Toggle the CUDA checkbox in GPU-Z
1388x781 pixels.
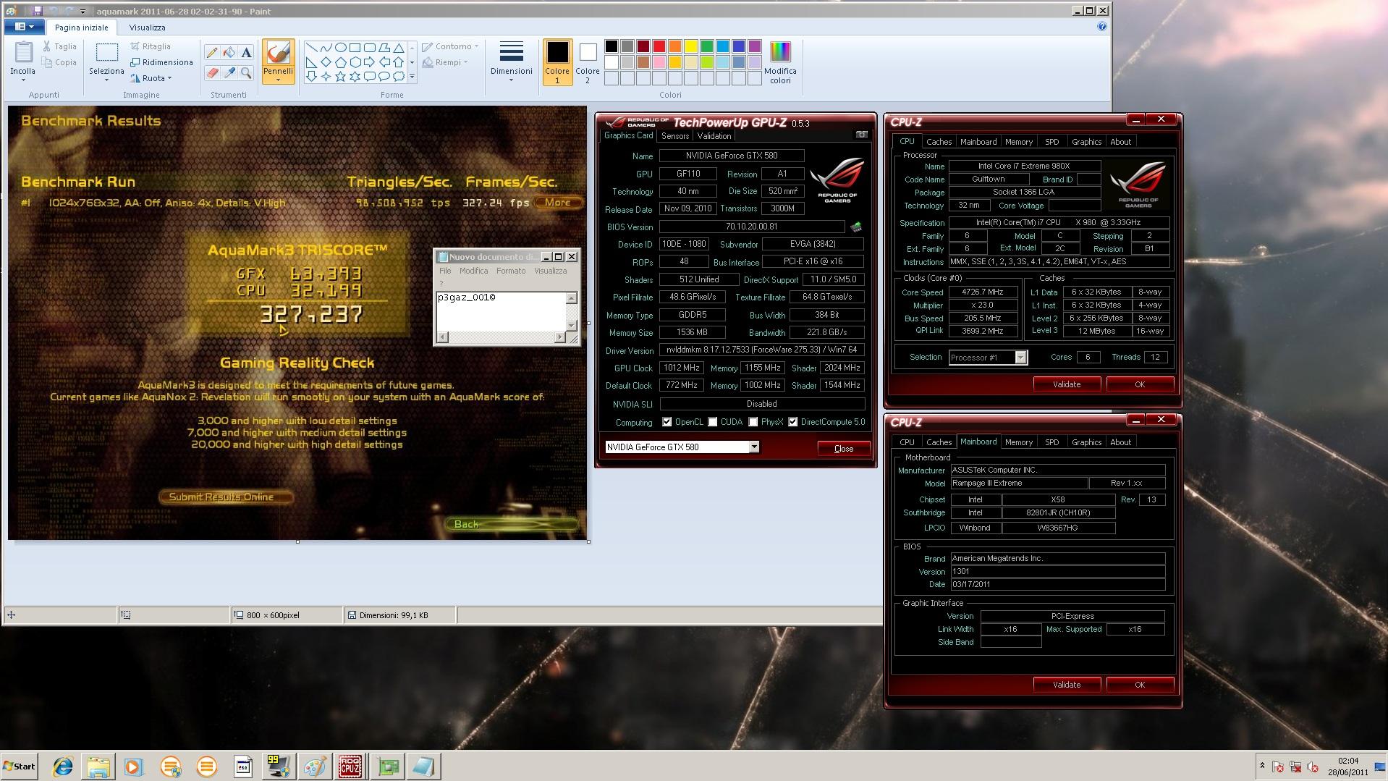click(x=713, y=422)
